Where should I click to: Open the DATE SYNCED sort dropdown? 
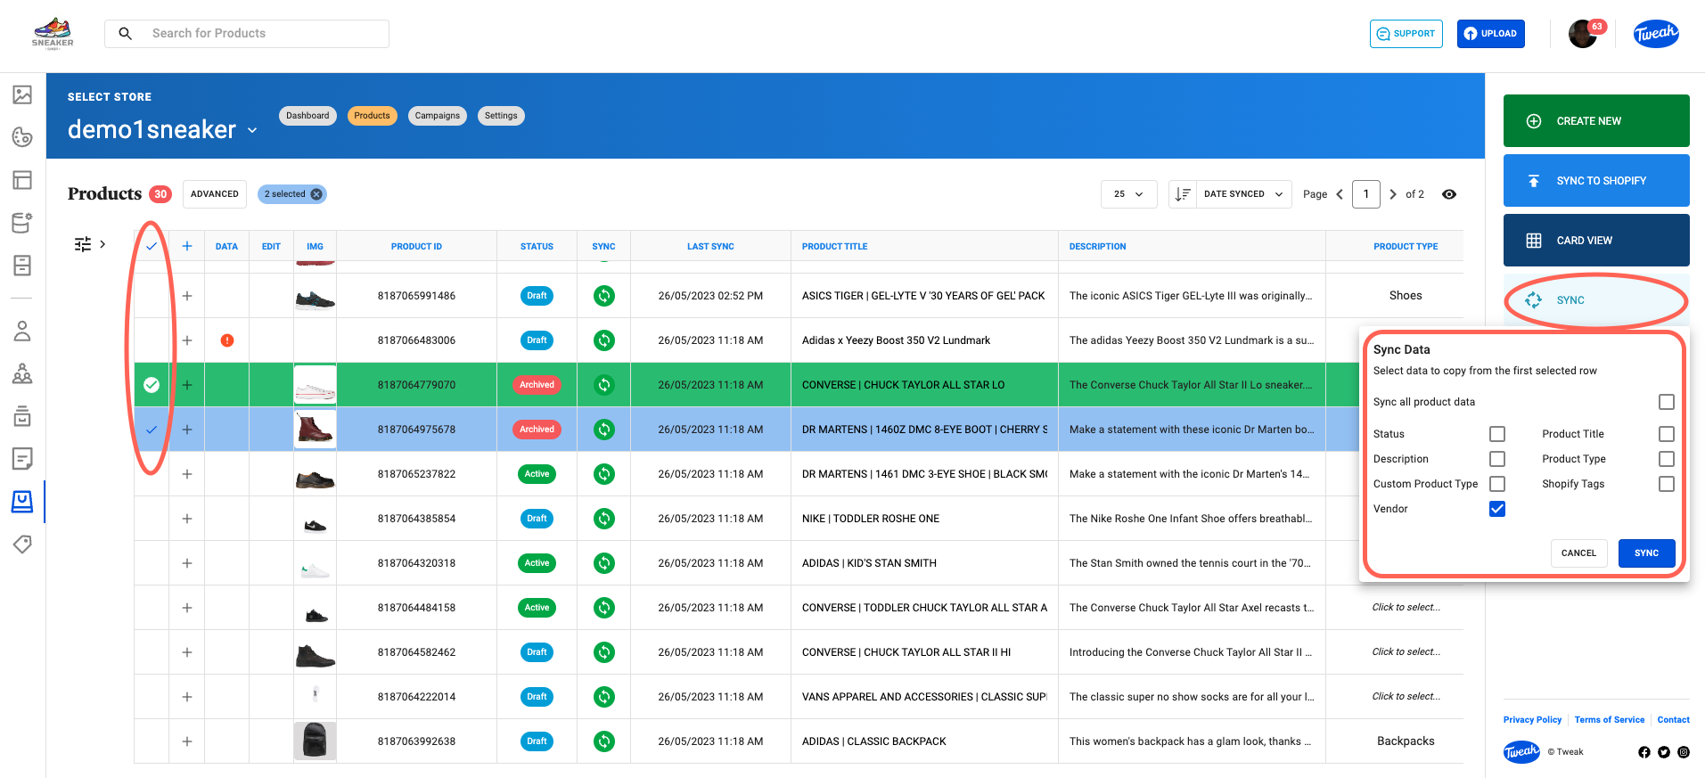point(1242,194)
